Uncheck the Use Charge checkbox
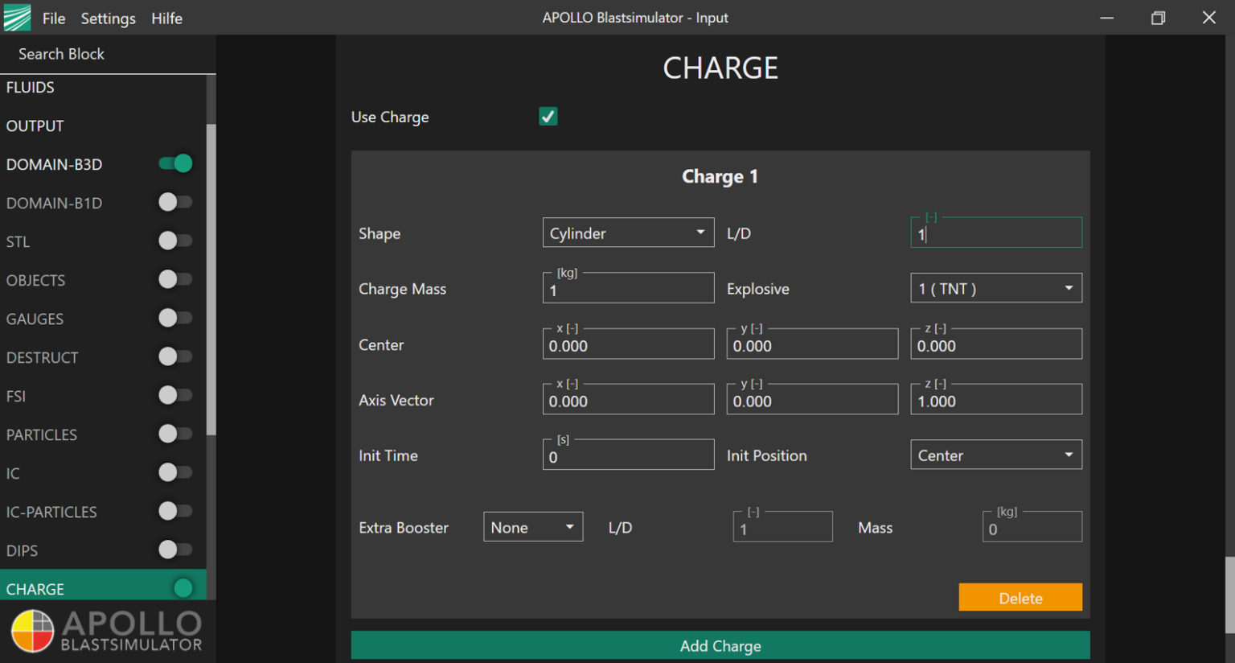 [x=548, y=117]
